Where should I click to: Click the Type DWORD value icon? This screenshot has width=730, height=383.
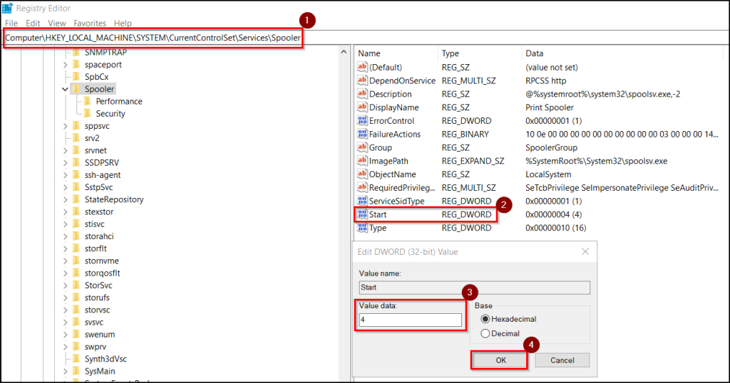click(362, 228)
